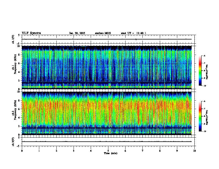Screen dimensions: 219x169
Task: Click time axis tick label "1"
Action: click(x=39, y=151)
